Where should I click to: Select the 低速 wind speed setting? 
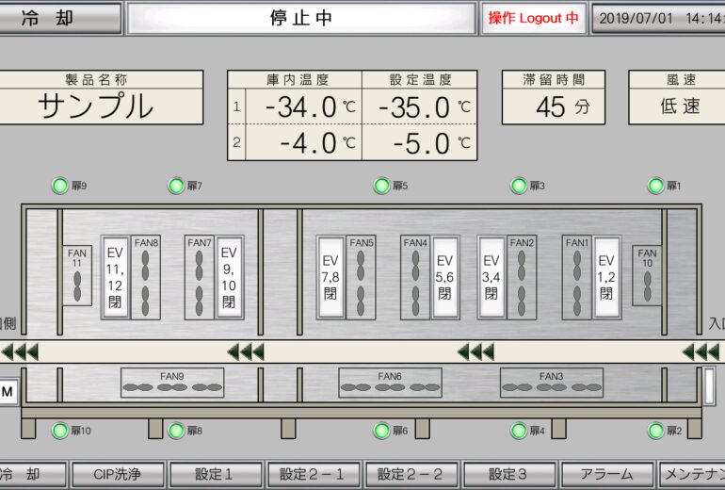click(678, 107)
